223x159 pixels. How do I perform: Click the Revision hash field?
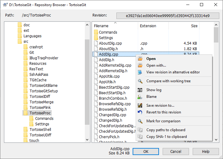pyautogui.click(x=168, y=16)
